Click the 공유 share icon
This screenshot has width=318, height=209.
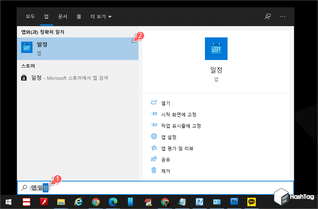coord(153,160)
